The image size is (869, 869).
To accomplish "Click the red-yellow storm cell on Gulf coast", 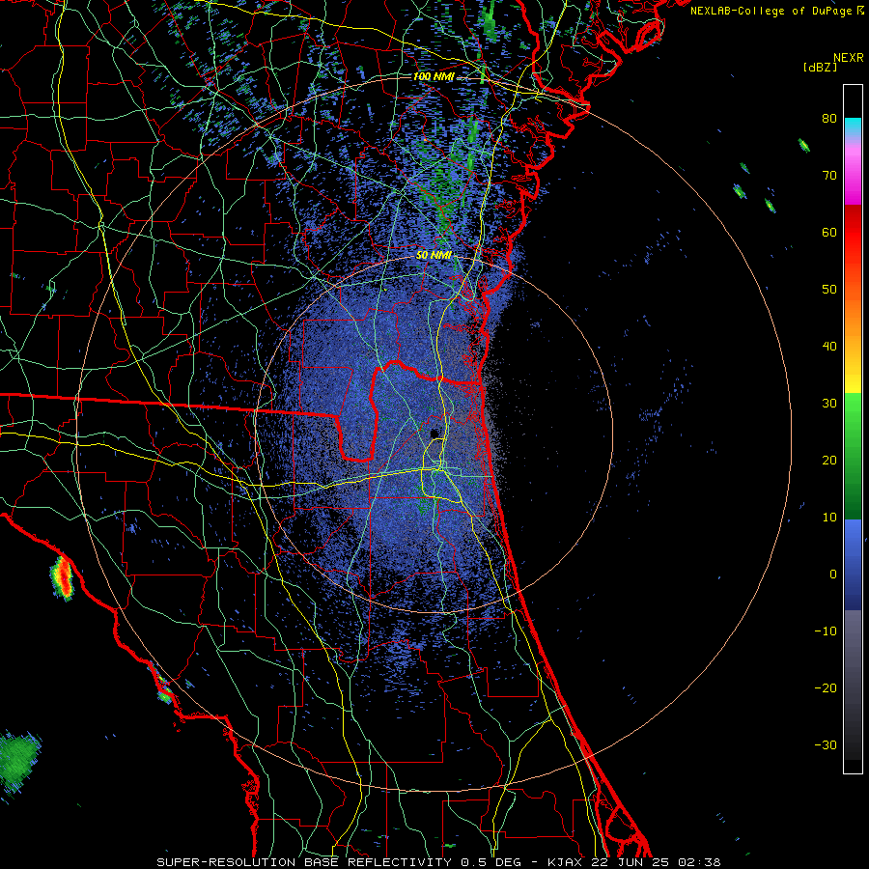I will [x=62, y=578].
